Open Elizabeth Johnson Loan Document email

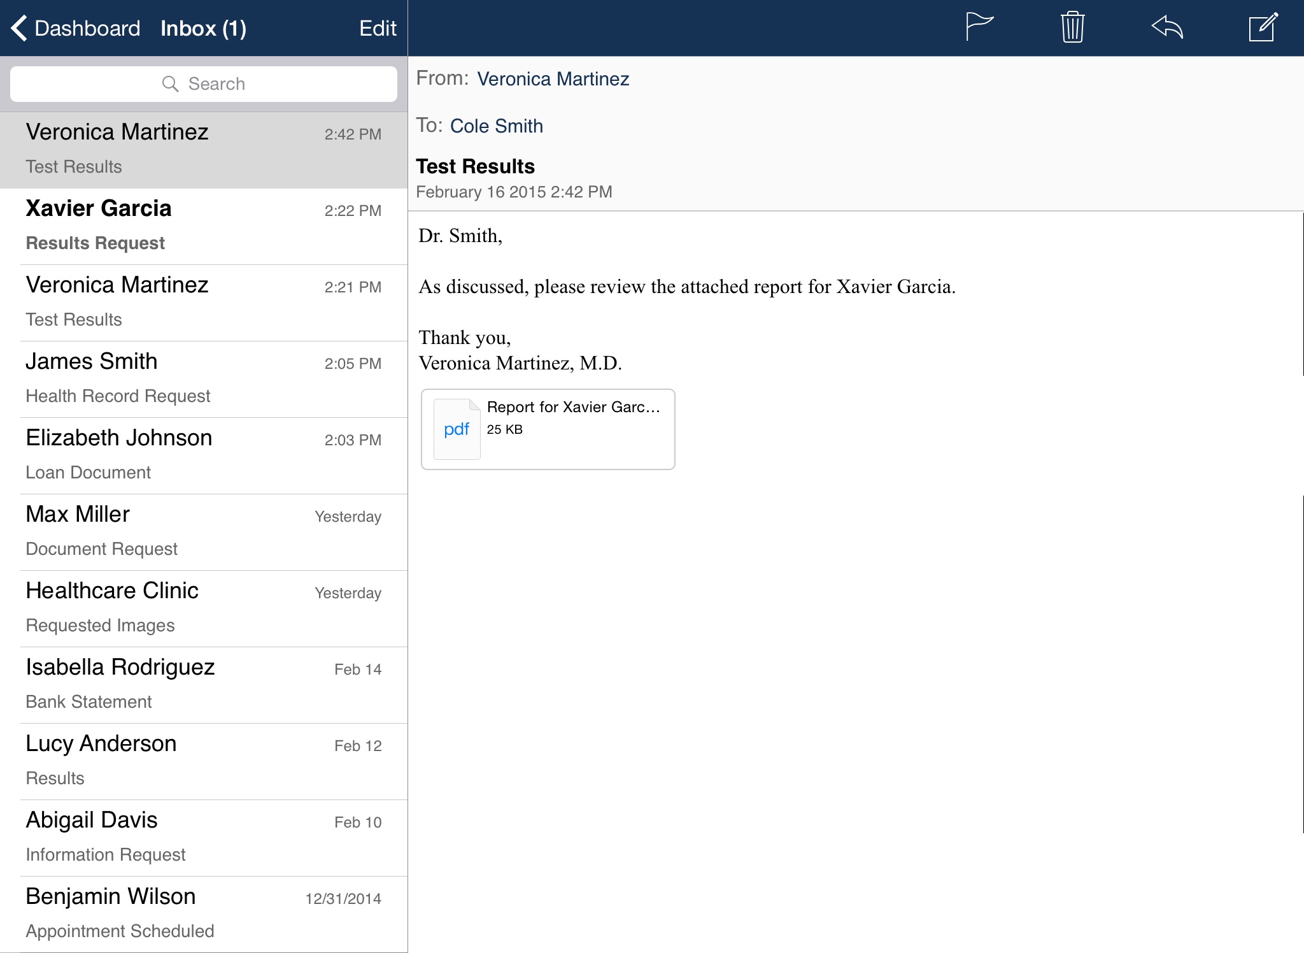click(204, 455)
